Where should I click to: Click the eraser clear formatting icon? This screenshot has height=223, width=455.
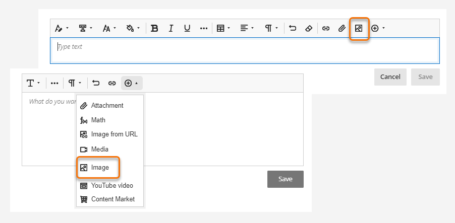coord(309,28)
